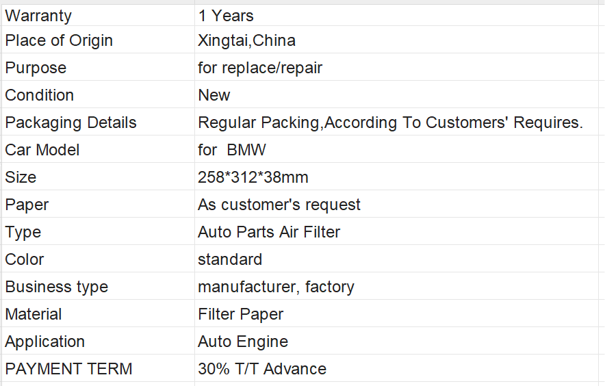Select the Car Model label cell

(x=98, y=149)
